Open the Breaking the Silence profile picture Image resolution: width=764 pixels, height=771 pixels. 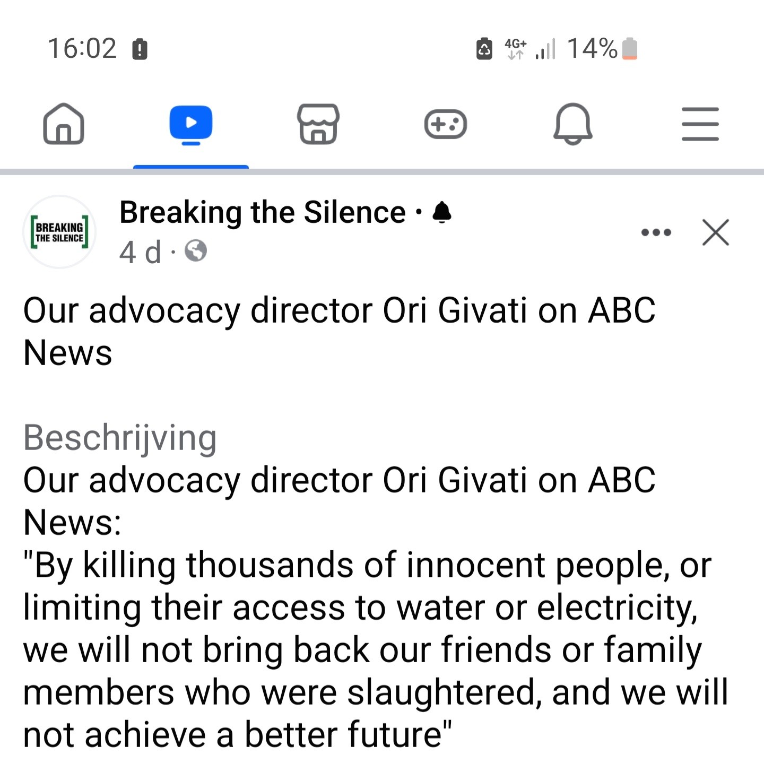(59, 232)
